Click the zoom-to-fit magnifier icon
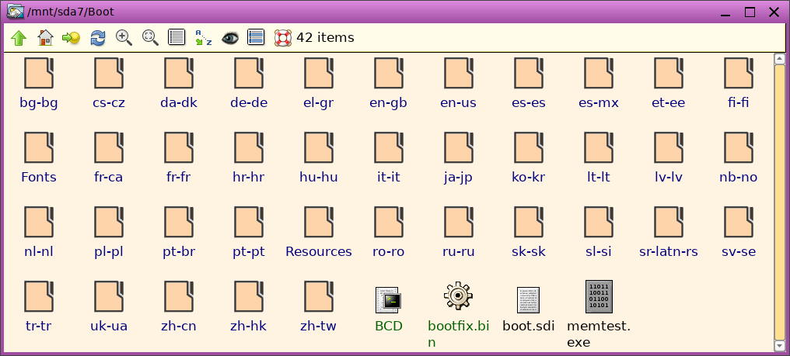 (150, 38)
